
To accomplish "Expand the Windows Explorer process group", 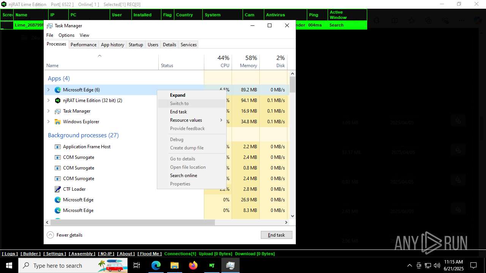I will pos(48,122).
